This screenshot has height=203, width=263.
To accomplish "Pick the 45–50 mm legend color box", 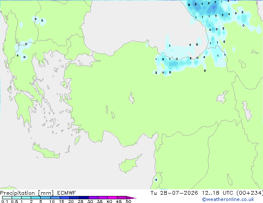I will pos(122,198).
